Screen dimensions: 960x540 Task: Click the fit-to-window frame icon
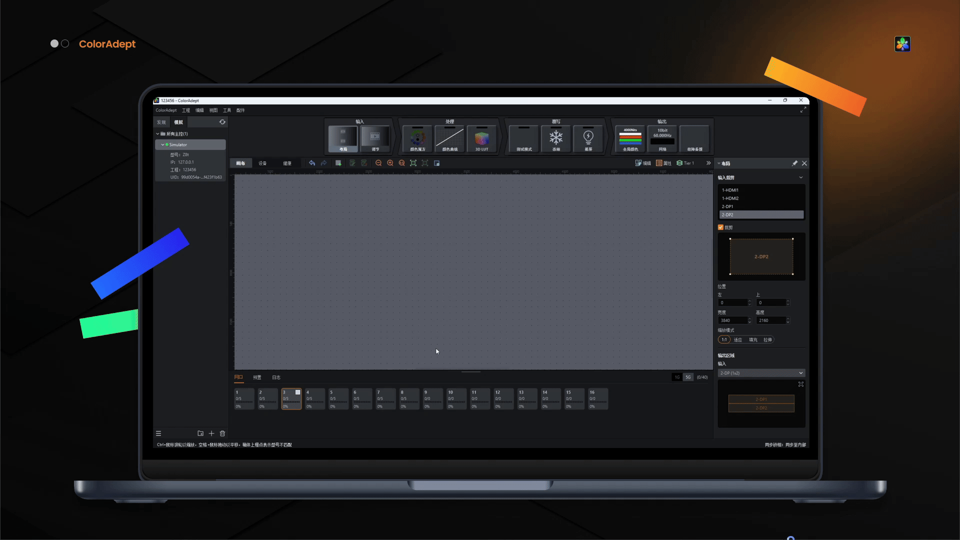tap(413, 163)
